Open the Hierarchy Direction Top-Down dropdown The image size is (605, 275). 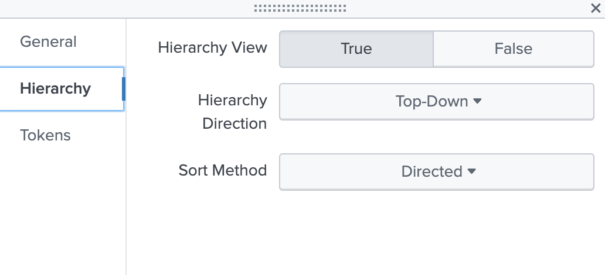(x=436, y=101)
